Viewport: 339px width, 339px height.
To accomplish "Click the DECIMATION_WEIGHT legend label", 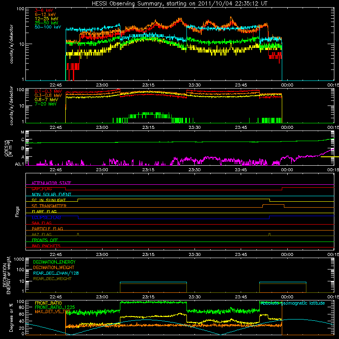I will (54, 267).
